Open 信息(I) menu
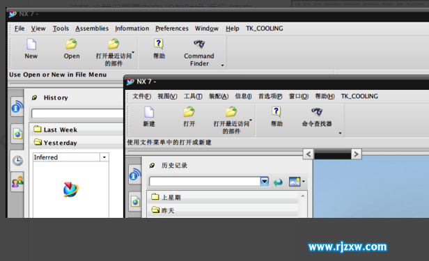Image resolution: width=429 pixels, height=261 pixels. [x=243, y=96]
